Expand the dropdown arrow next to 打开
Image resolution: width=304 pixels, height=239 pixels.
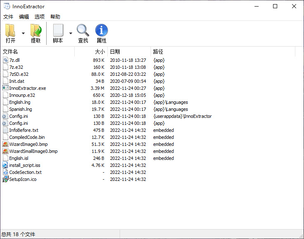23,33
